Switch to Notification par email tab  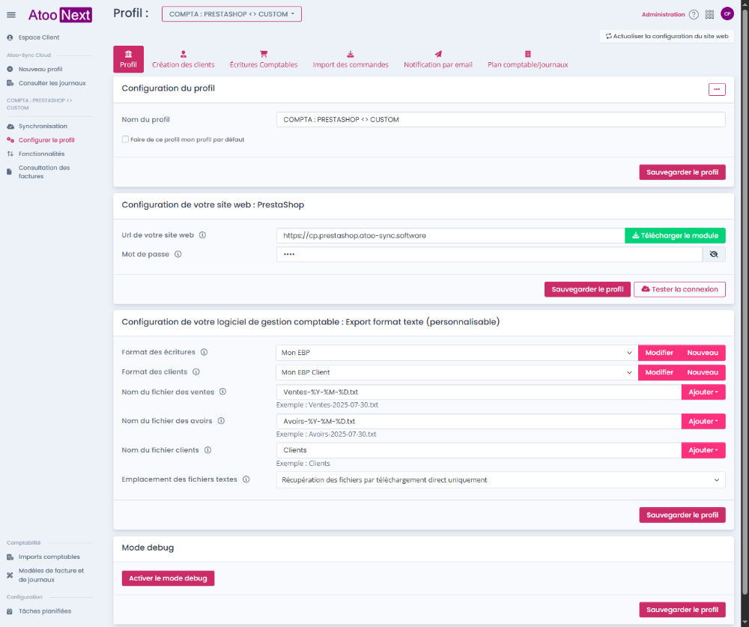pos(438,59)
